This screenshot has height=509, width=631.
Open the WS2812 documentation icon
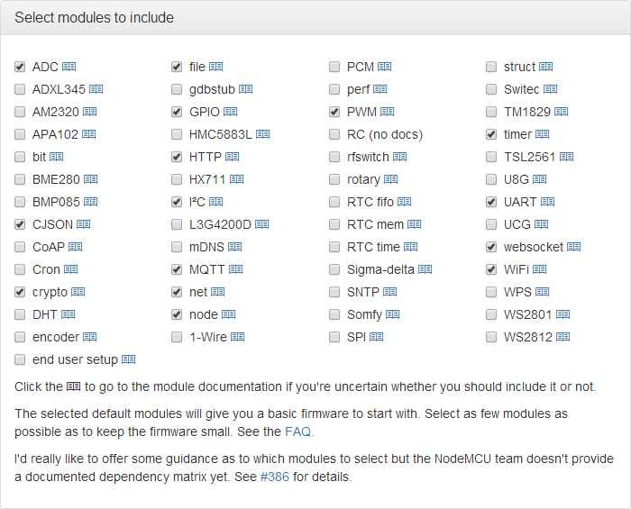[563, 337]
